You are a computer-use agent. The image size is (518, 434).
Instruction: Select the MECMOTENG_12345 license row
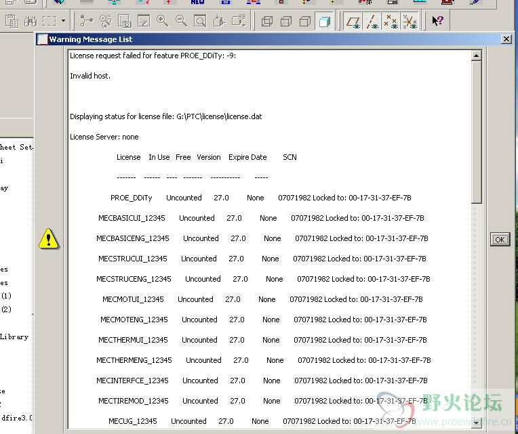pyautogui.click(x=263, y=320)
